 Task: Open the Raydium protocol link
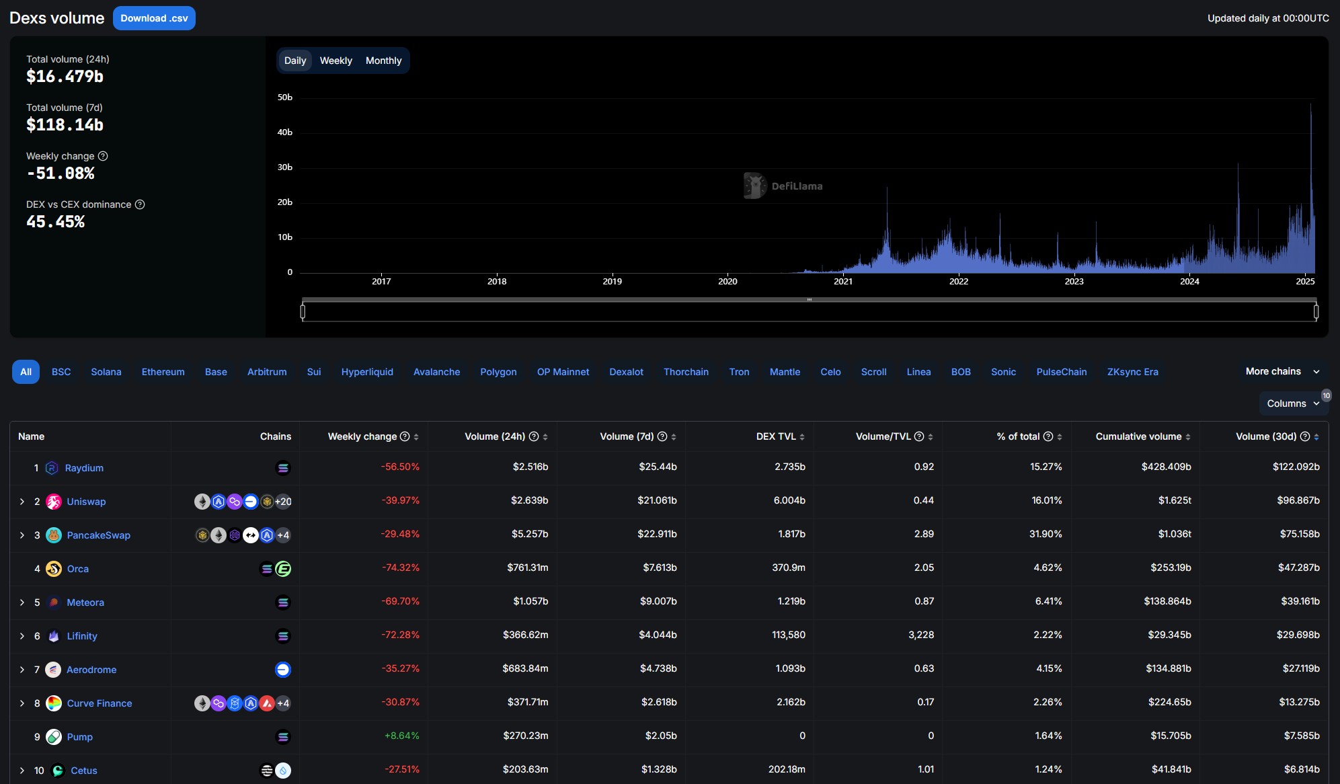(84, 468)
